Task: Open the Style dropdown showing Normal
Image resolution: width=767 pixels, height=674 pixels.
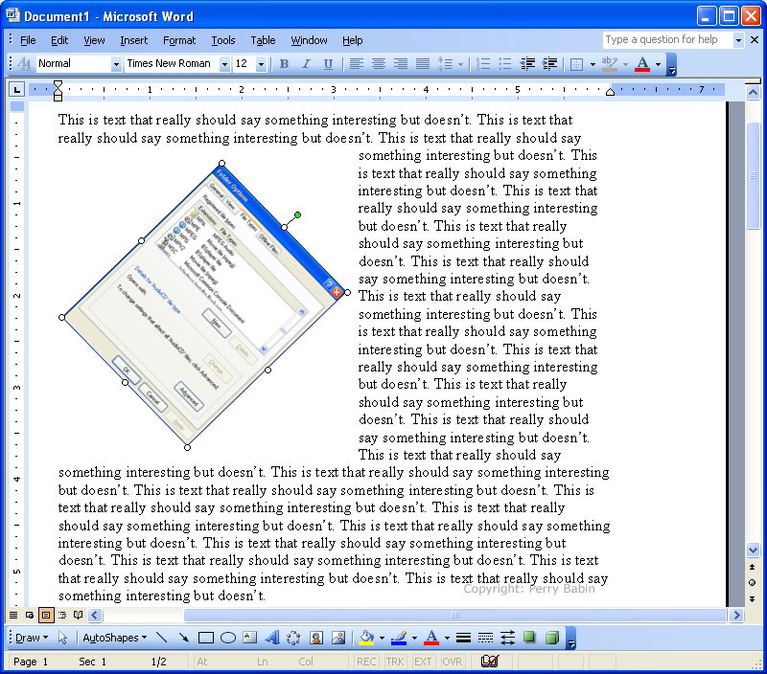Action: click(x=116, y=64)
